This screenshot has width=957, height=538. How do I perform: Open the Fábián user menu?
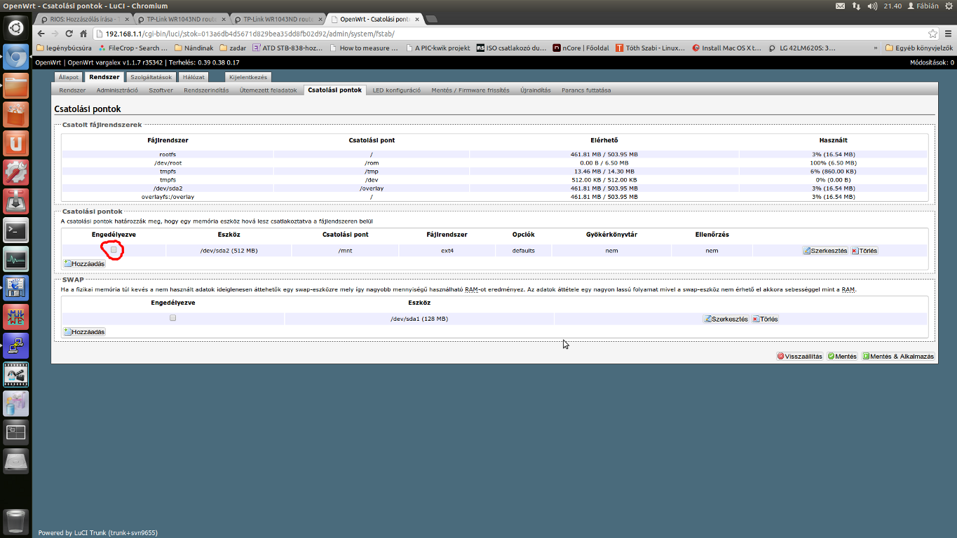click(923, 6)
